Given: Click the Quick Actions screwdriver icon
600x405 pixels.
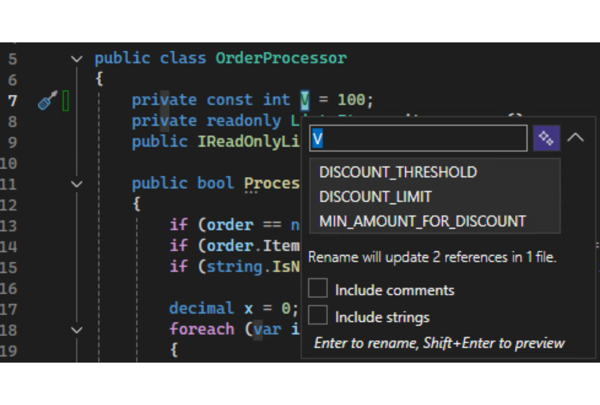Looking at the screenshot, I should 48,100.
